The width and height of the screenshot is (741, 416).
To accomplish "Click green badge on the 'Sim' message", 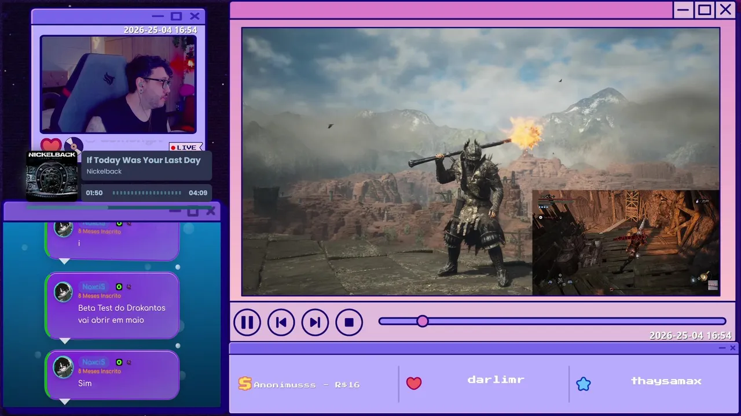I will pos(119,362).
